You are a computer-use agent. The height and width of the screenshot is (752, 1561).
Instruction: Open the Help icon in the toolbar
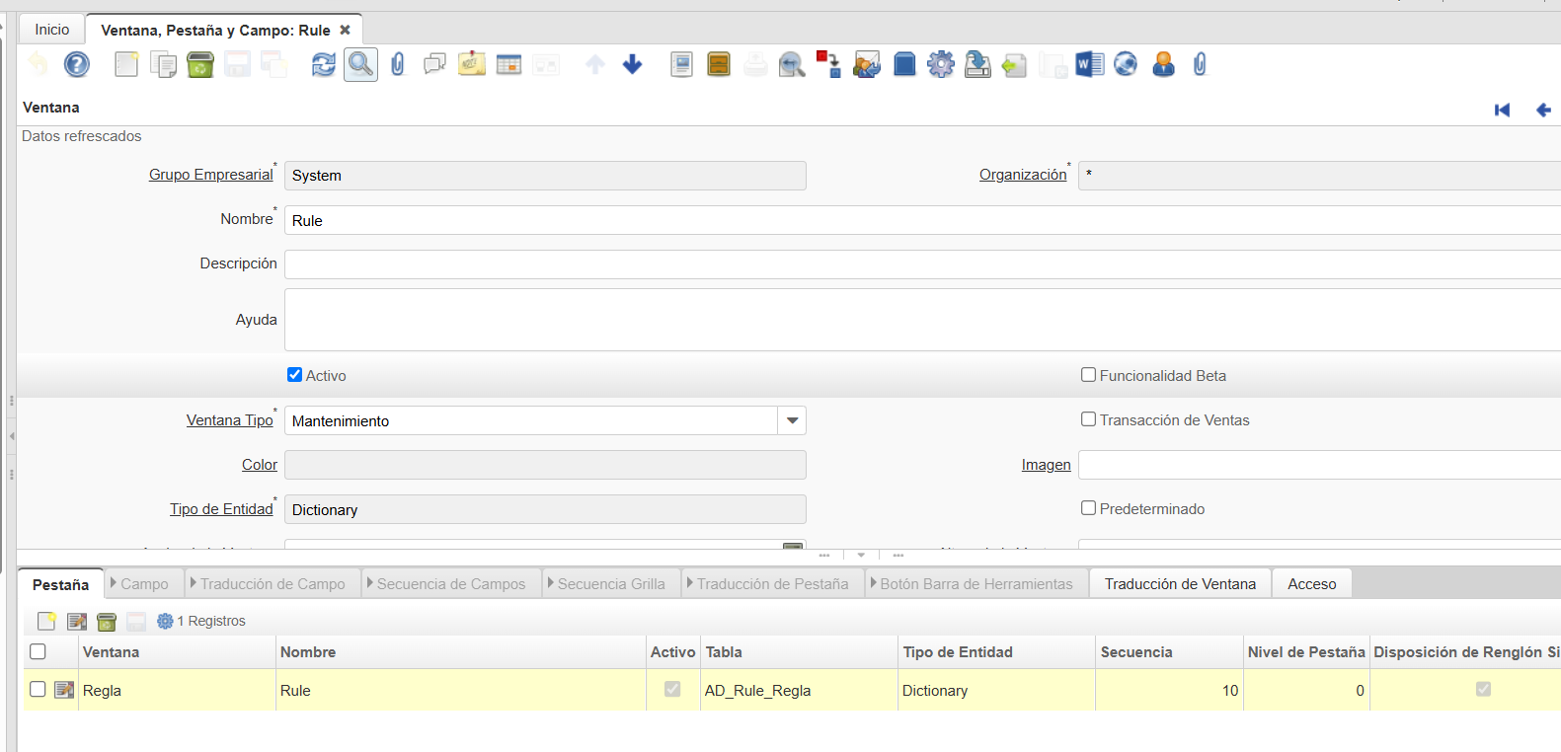pos(76,65)
